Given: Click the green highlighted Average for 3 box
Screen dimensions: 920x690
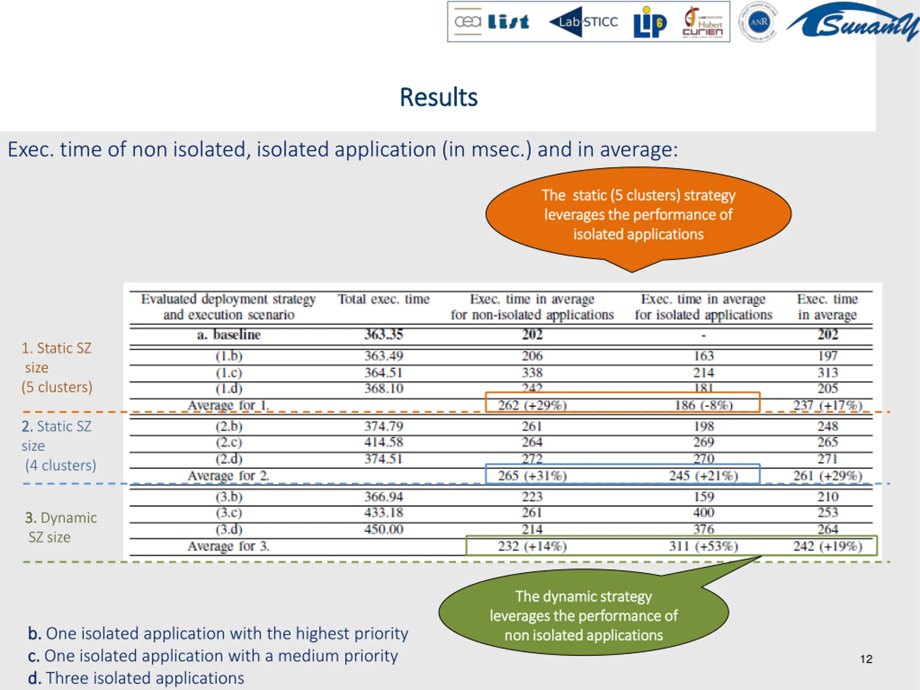Looking at the screenshot, I should (x=671, y=545).
